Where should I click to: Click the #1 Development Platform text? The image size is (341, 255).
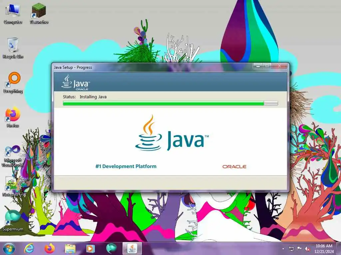click(126, 166)
